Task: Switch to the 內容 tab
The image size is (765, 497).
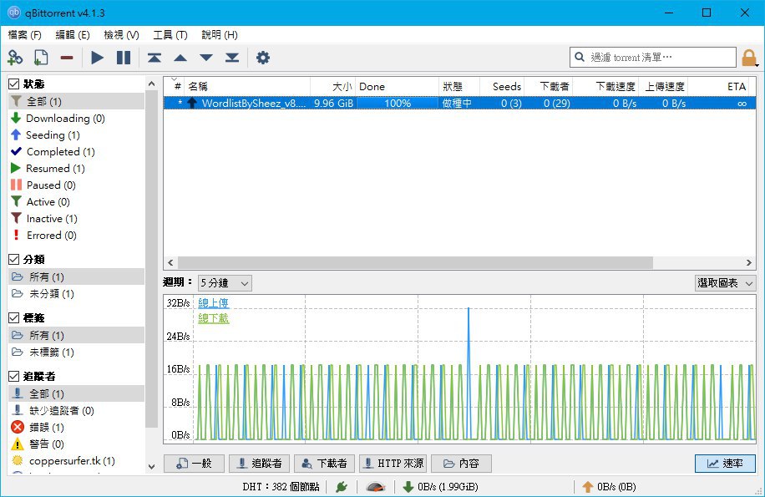Action: click(x=461, y=464)
